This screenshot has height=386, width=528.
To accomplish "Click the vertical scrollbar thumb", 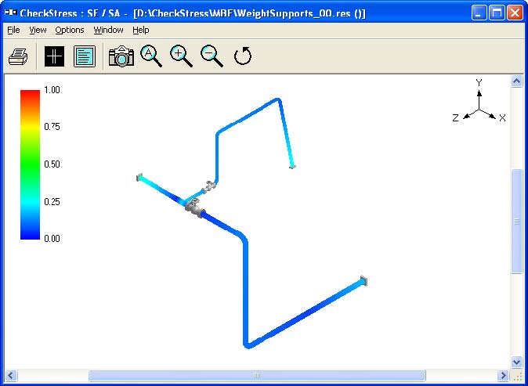I will click(x=516, y=221).
